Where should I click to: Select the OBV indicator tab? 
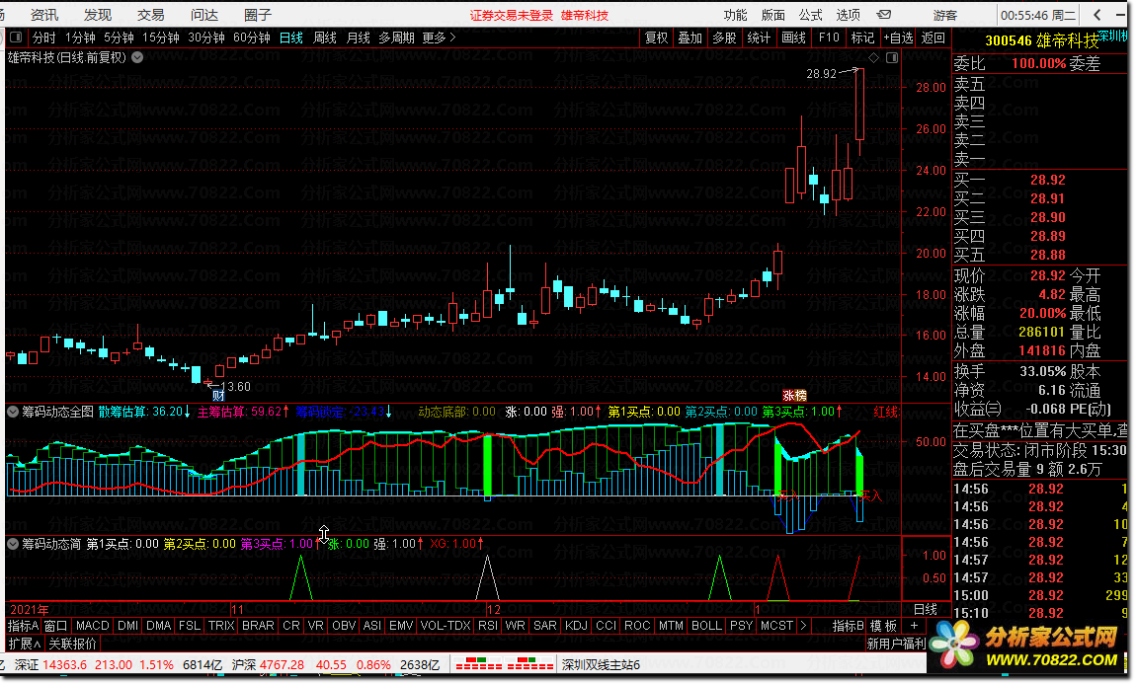click(x=344, y=626)
